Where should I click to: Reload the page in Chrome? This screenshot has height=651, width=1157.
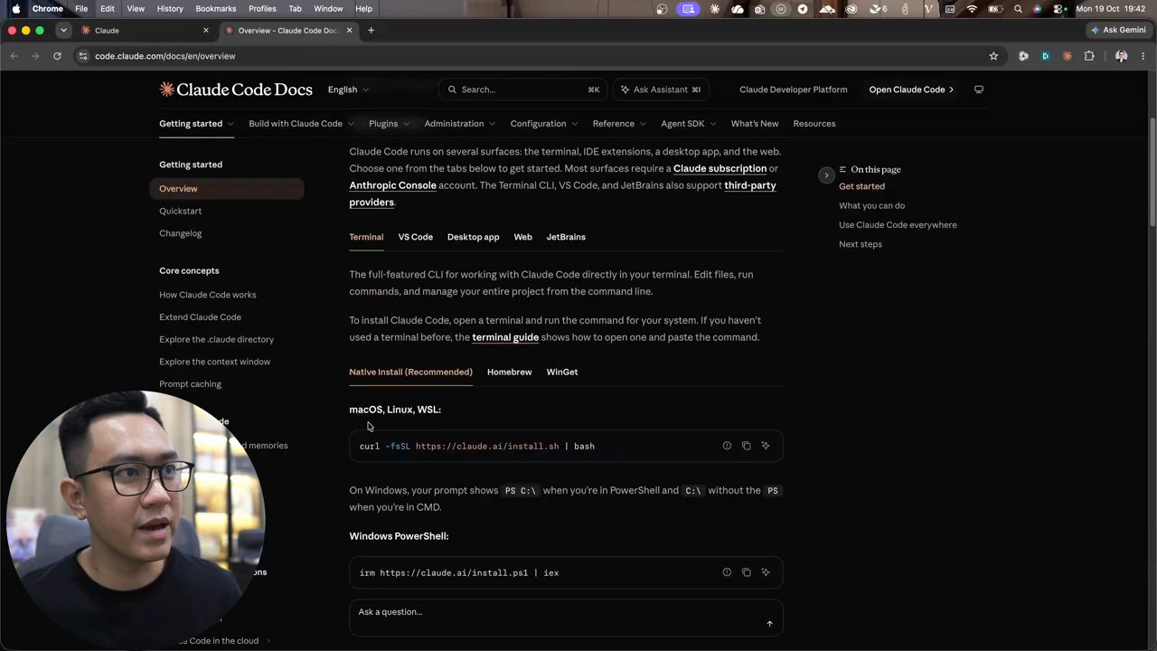coord(57,56)
